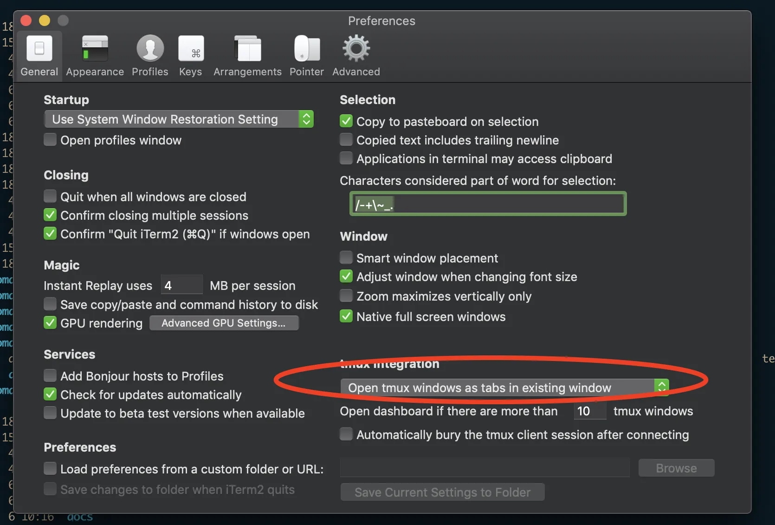Screen dimensions: 775x525
Task: Open the Appearance preferences icon
Action: pyautogui.click(x=95, y=48)
